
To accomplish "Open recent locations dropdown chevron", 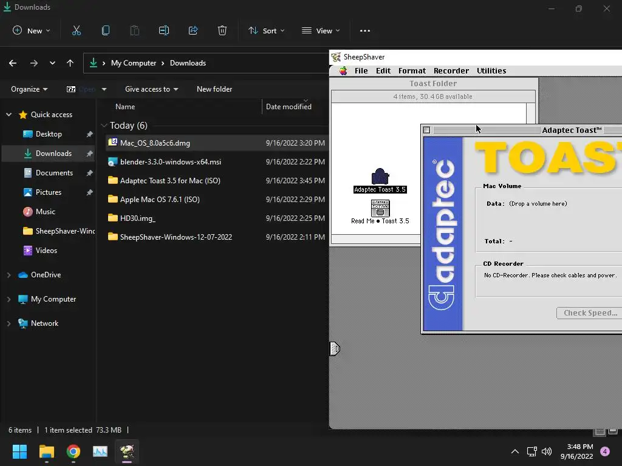I will click(x=52, y=63).
